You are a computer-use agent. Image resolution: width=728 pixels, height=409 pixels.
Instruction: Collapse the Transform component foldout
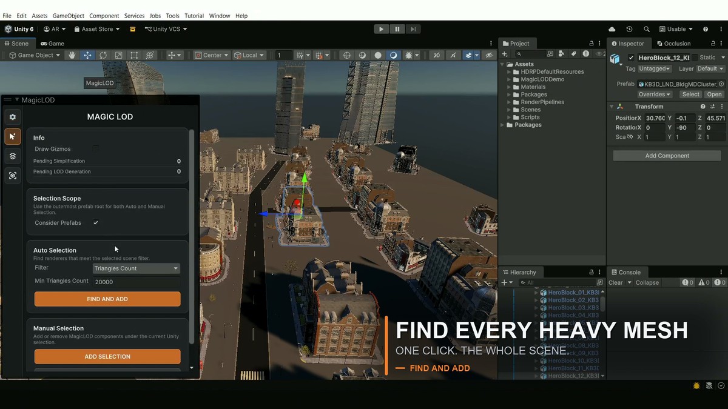[x=612, y=107]
